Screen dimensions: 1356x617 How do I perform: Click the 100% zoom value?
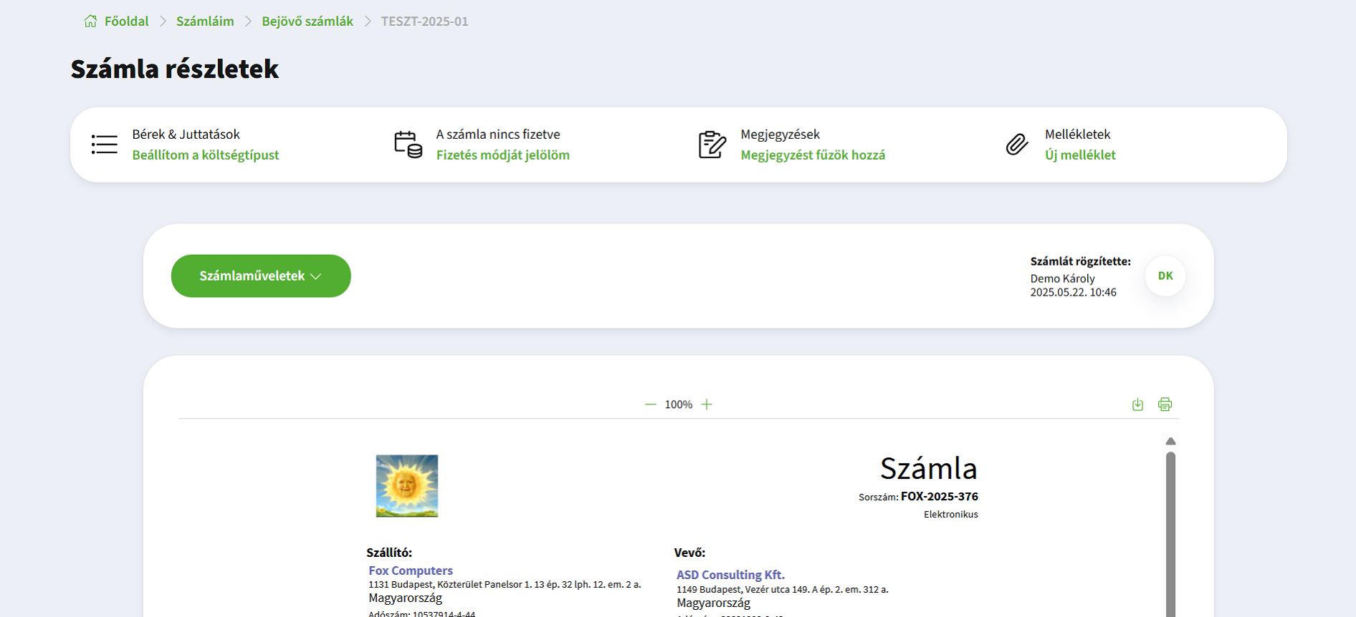[x=679, y=404]
